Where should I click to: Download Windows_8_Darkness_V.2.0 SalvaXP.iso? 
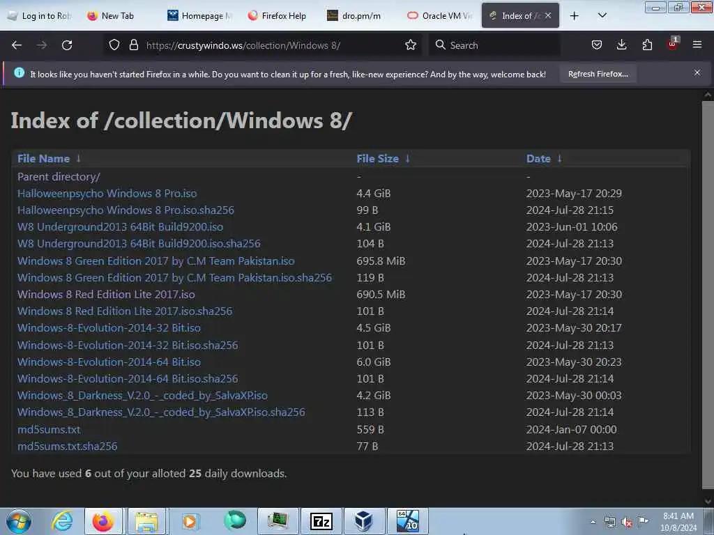pos(142,396)
